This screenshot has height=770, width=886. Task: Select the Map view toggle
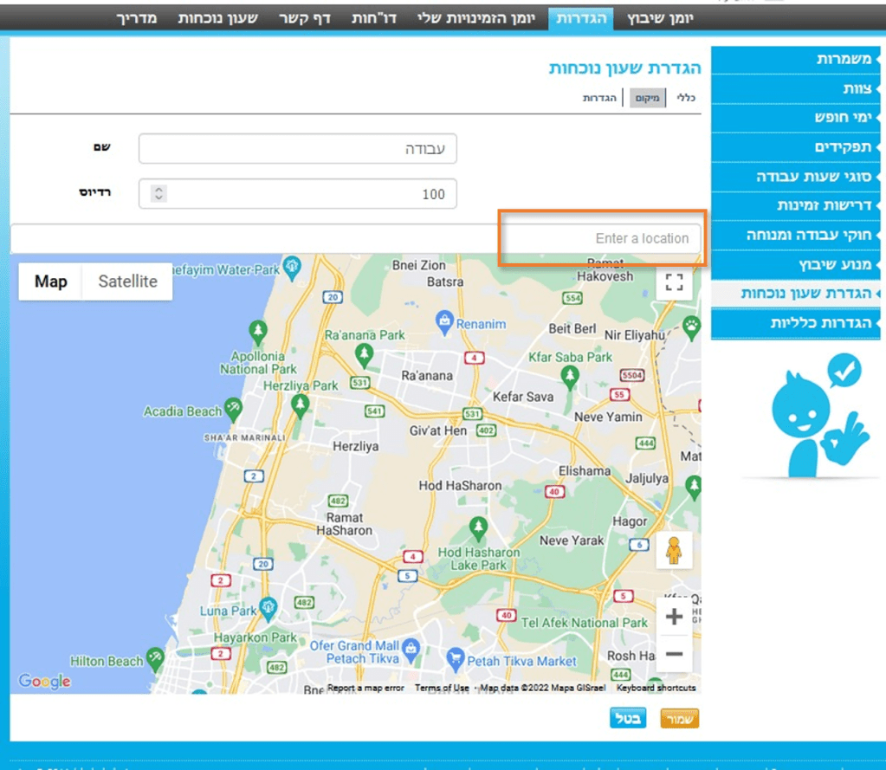point(51,281)
